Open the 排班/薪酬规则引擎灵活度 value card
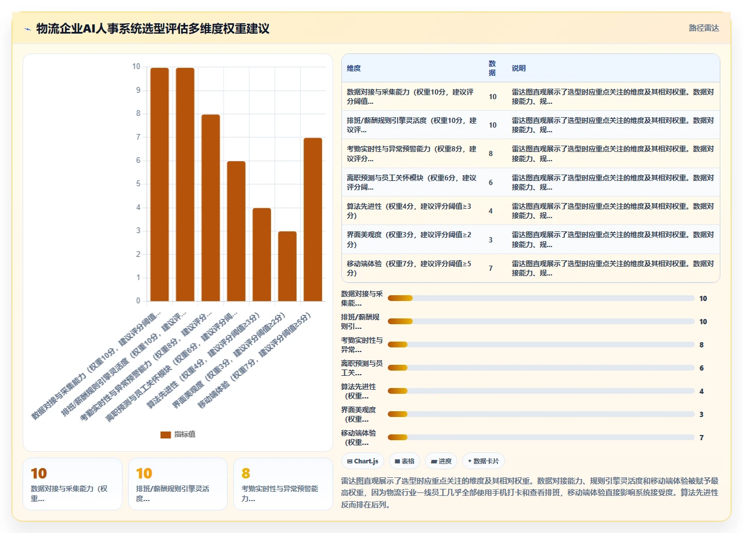This screenshot has height=533, width=743. coord(178,484)
